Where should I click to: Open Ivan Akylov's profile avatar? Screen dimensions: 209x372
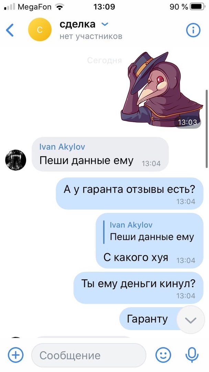click(15, 160)
